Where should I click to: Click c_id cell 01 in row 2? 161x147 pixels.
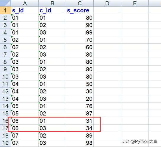pos(52,18)
